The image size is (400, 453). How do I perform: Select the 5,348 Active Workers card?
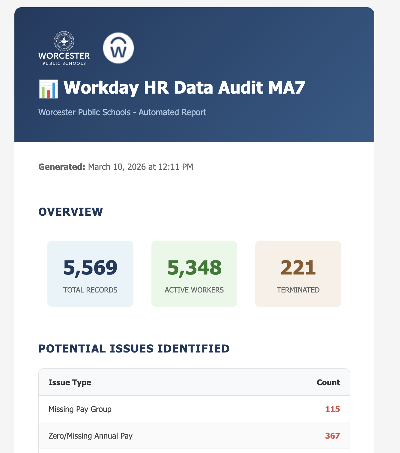[x=194, y=274]
